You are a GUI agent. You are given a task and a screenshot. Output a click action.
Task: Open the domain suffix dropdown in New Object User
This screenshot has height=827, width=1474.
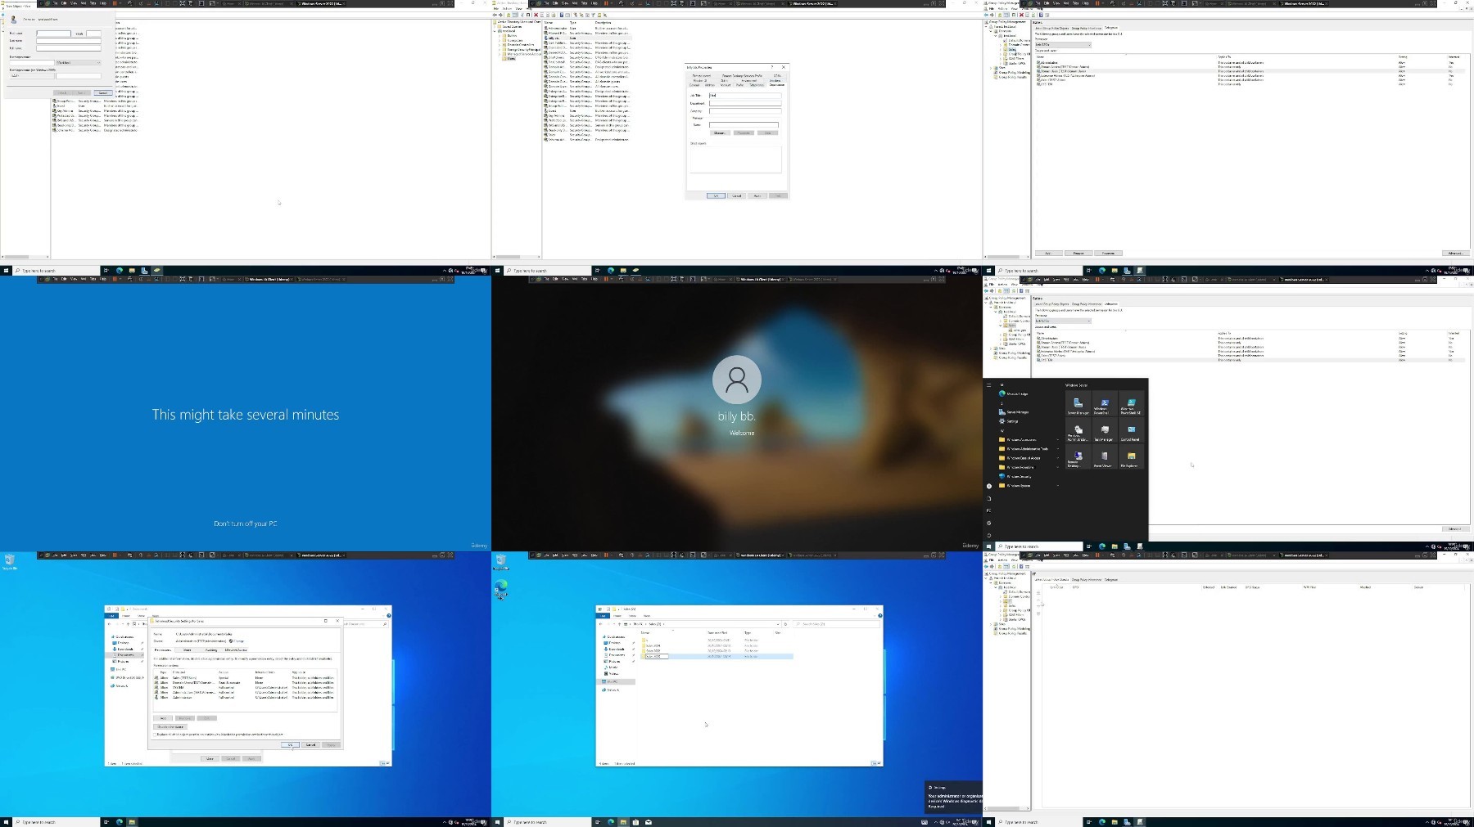(x=78, y=62)
